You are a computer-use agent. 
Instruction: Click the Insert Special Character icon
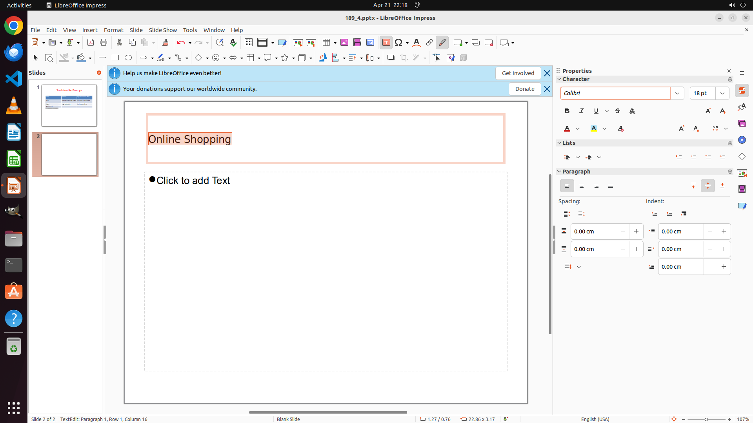[x=399, y=43]
